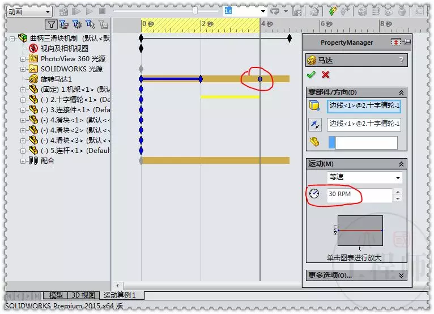Click the Stop playback button
The height and width of the screenshot is (314, 434).
(103, 11)
